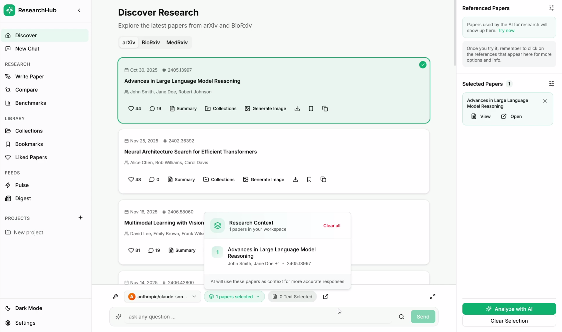The width and height of the screenshot is (562, 332).
Task: Toggle Dark Mode in sidebar
Action: coord(29,308)
